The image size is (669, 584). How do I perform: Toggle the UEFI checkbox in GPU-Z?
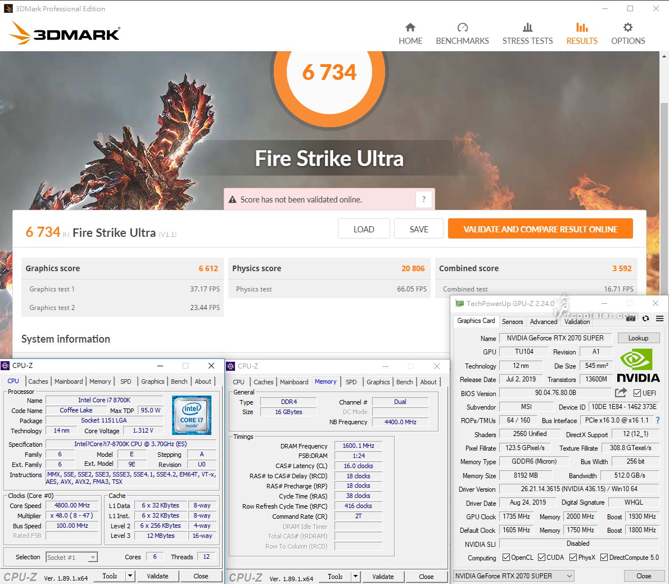pyautogui.click(x=638, y=393)
